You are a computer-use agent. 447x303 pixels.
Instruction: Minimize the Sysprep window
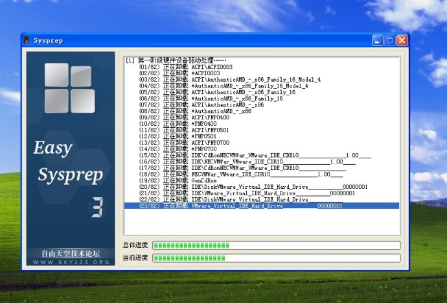point(378,40)
